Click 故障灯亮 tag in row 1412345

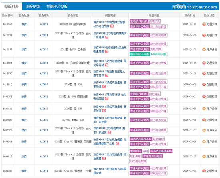tap(154, 22)
